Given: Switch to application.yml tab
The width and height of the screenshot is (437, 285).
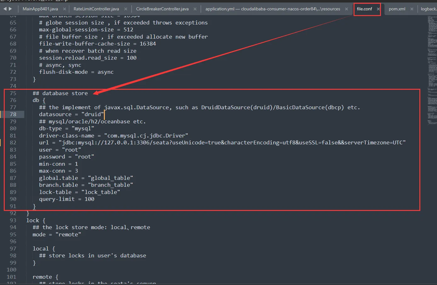Looking at the screenshot, I should click(273, 9).
